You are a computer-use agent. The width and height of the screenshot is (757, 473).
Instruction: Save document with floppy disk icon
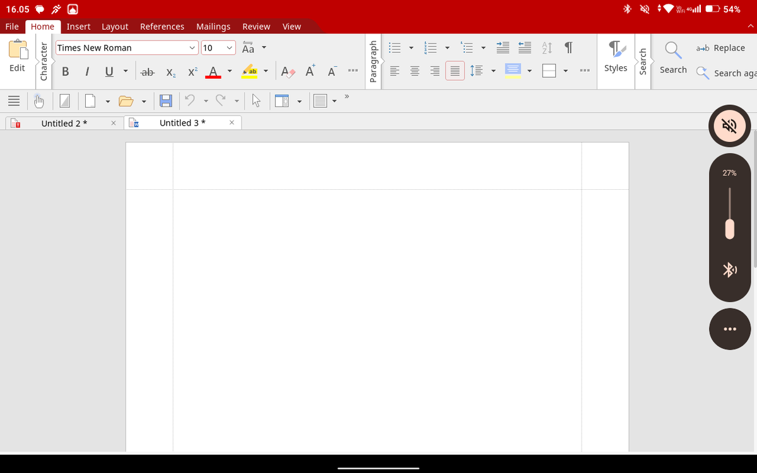pyautogui.click(x=165, y=100)
